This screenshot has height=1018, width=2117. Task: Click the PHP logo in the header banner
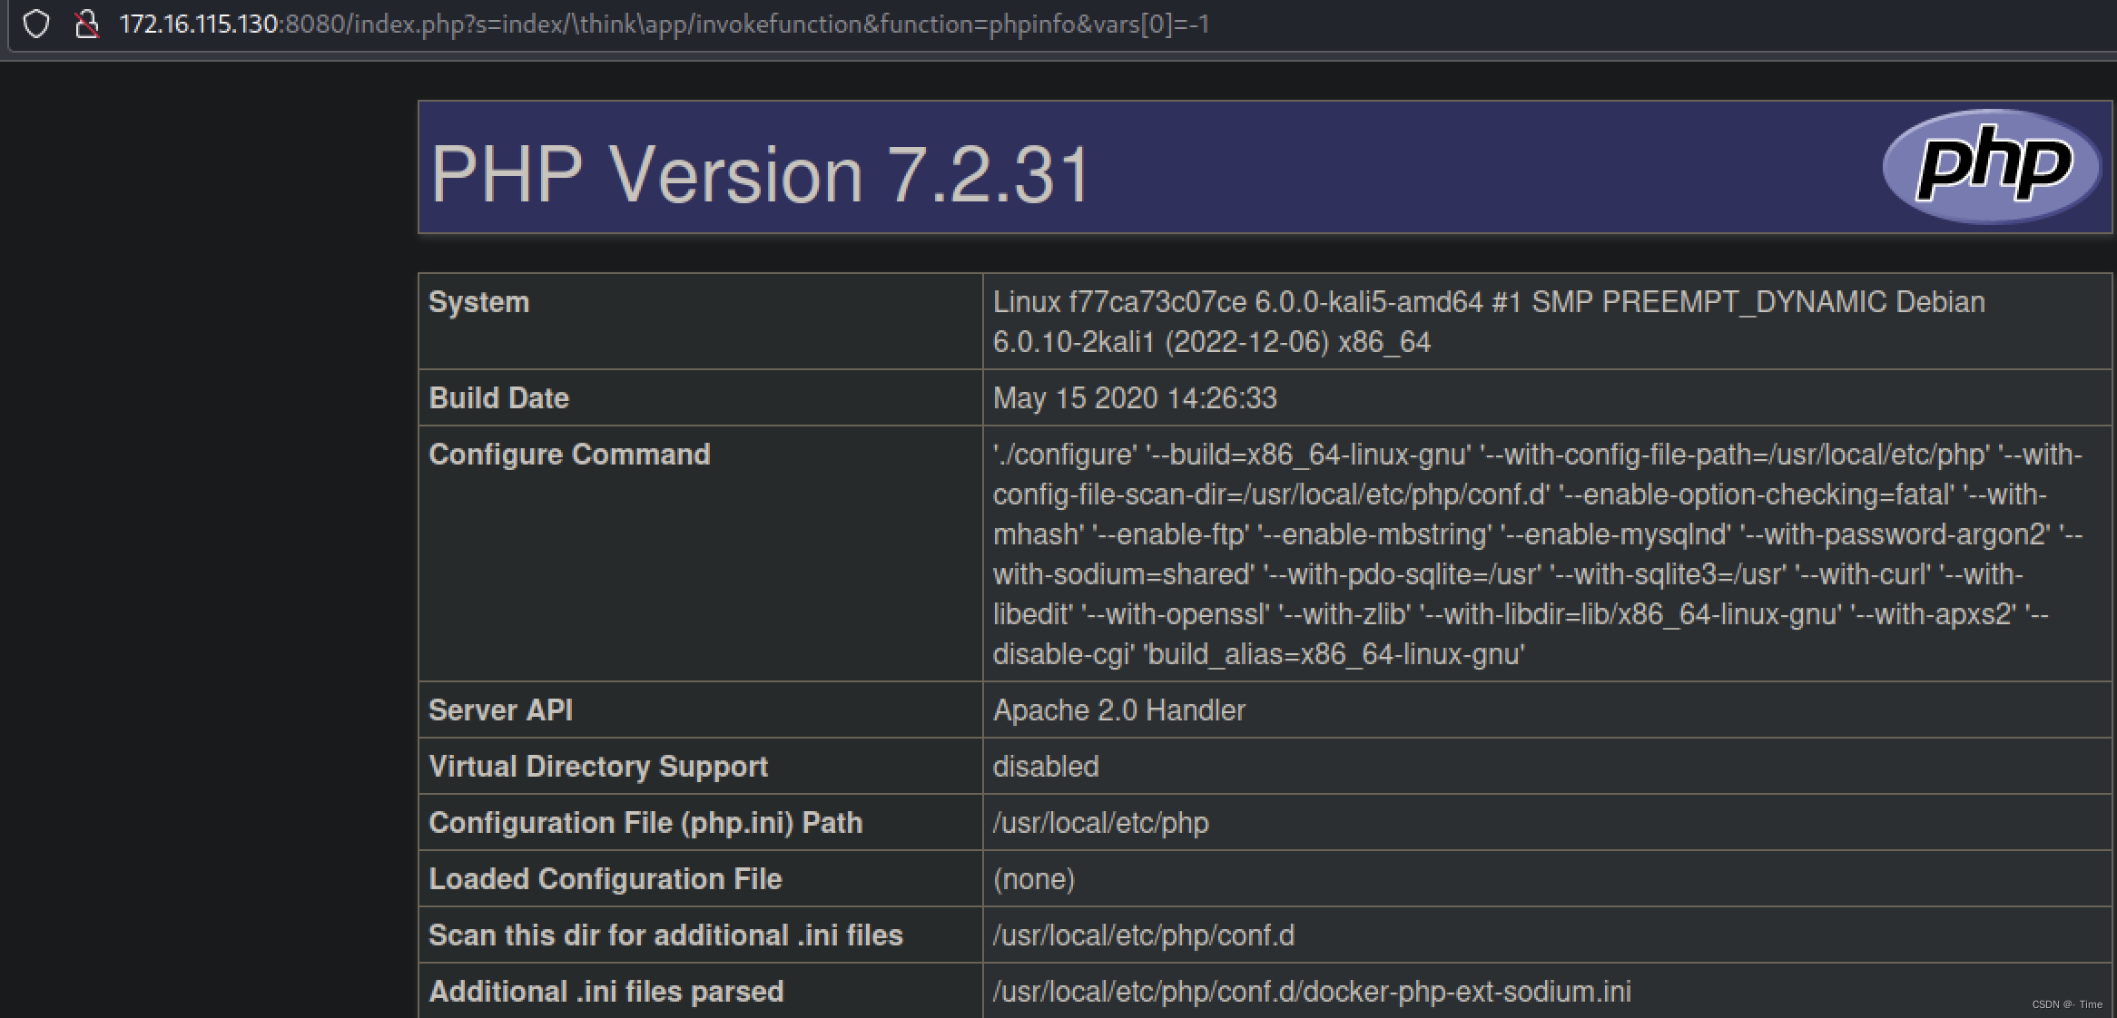point(1990,165)
